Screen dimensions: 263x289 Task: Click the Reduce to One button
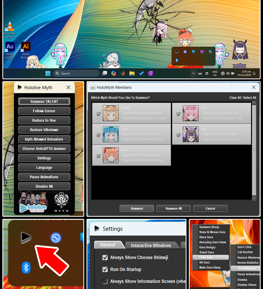coord(44,120)
